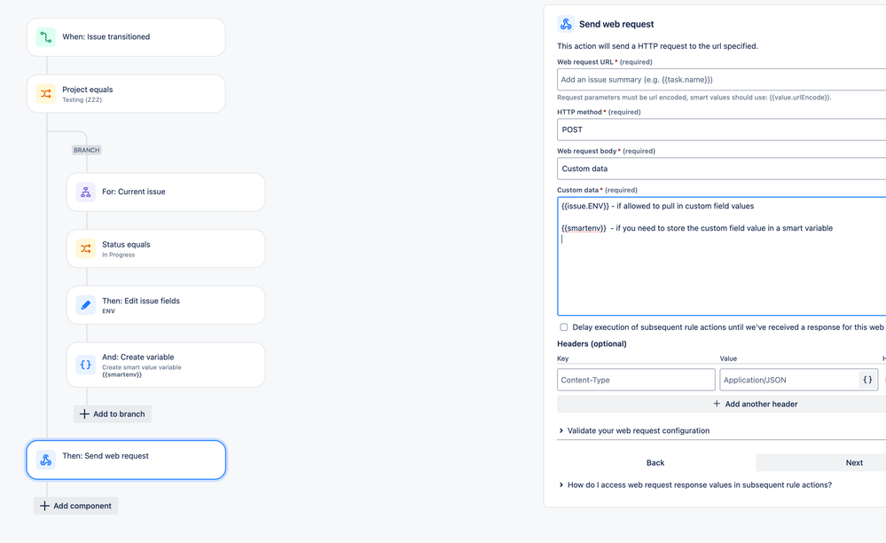The width and height of the screenshot is (886, 543).
Task: Select the Send web request icon in the rule chain
Action: click(44, 460)
